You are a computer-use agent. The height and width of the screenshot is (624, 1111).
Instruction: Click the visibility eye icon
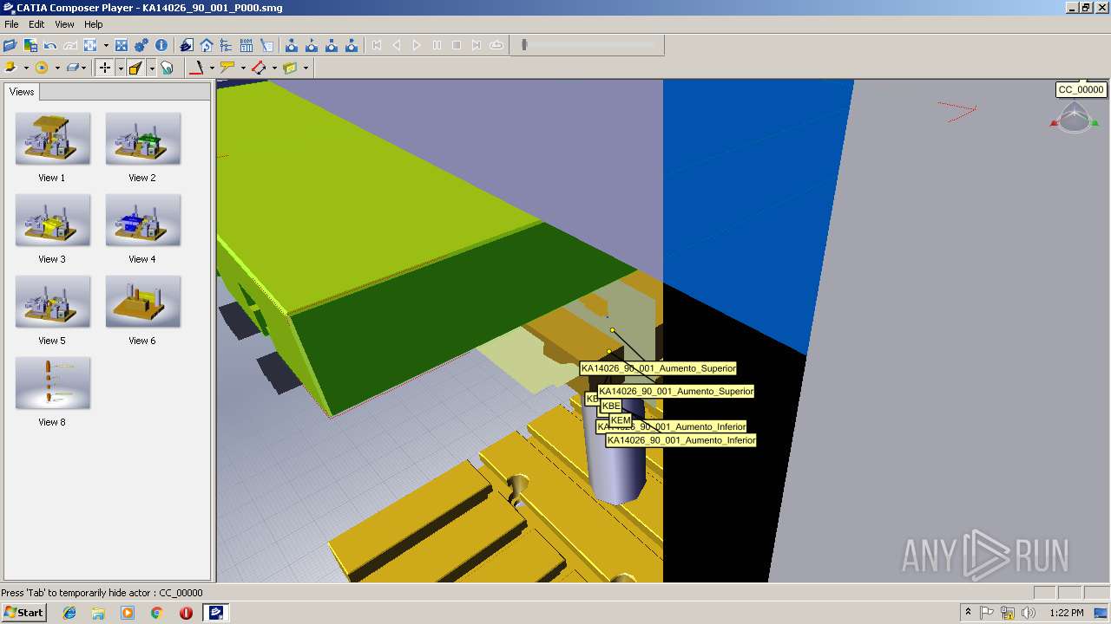pyautogui.click(x=42, y=68)
